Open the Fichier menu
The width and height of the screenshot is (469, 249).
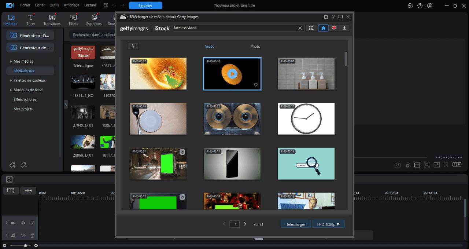[25, 5]
